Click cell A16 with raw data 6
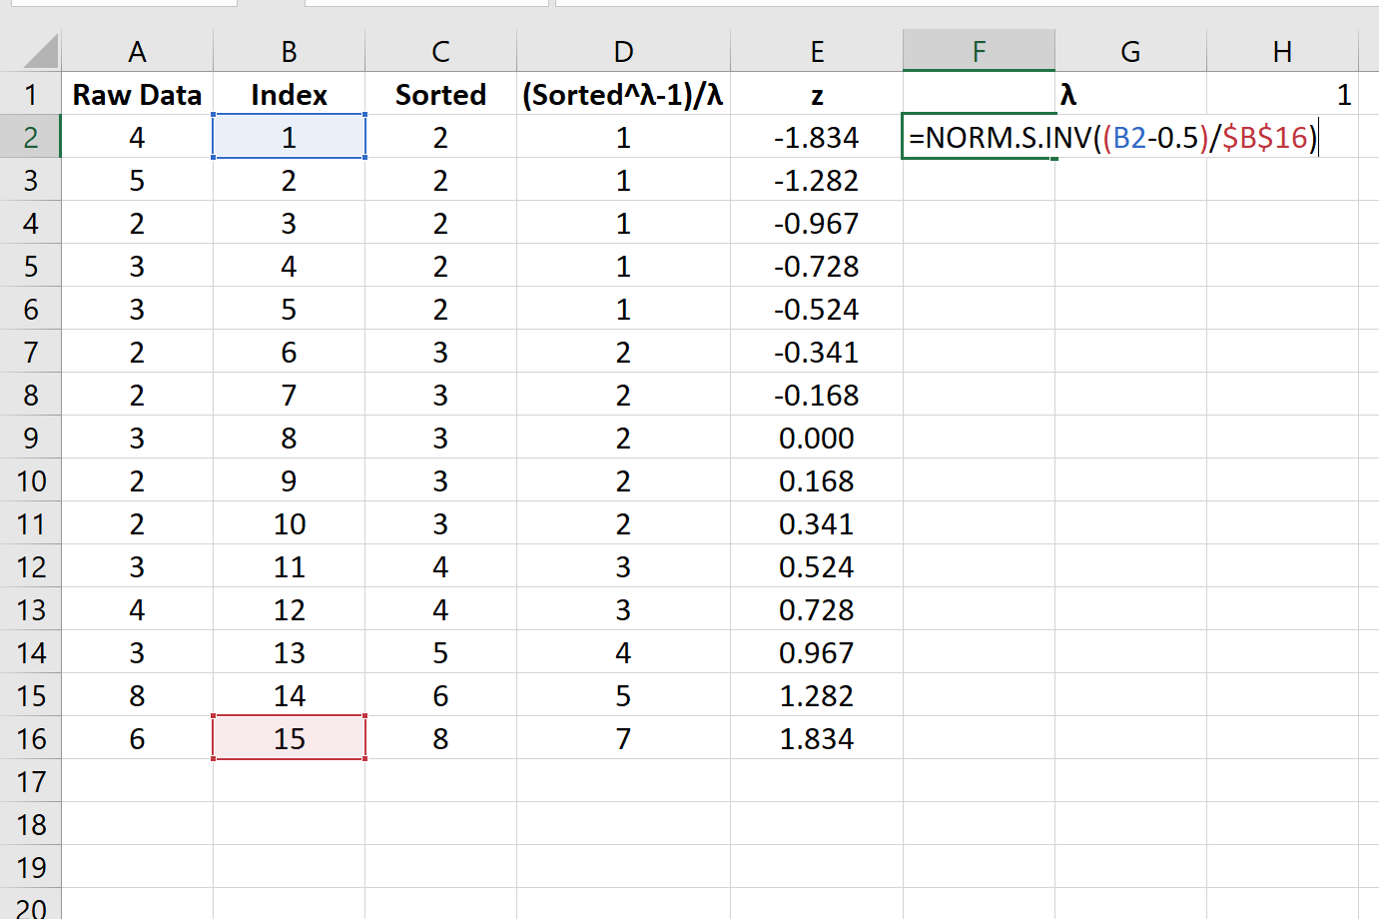This screenshot has width=1379, height=919. [x=137, y=738]
